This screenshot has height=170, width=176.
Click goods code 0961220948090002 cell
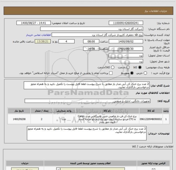151,119
